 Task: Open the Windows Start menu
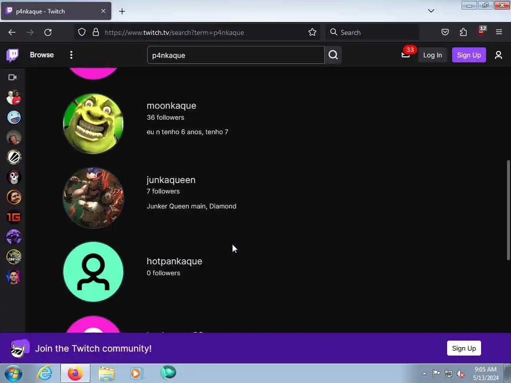click(13, 373)
